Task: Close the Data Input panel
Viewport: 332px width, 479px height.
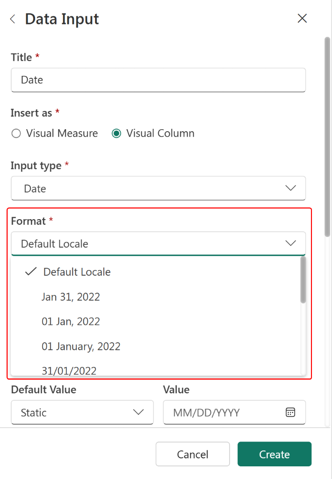Action: pyautogui.click(x=302, y=18)
